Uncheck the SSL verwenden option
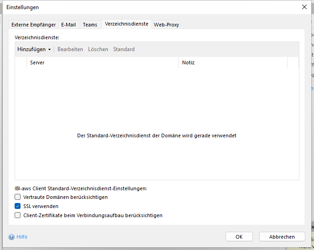The height and width of the screenshot is (250, 314). point(18,206)
